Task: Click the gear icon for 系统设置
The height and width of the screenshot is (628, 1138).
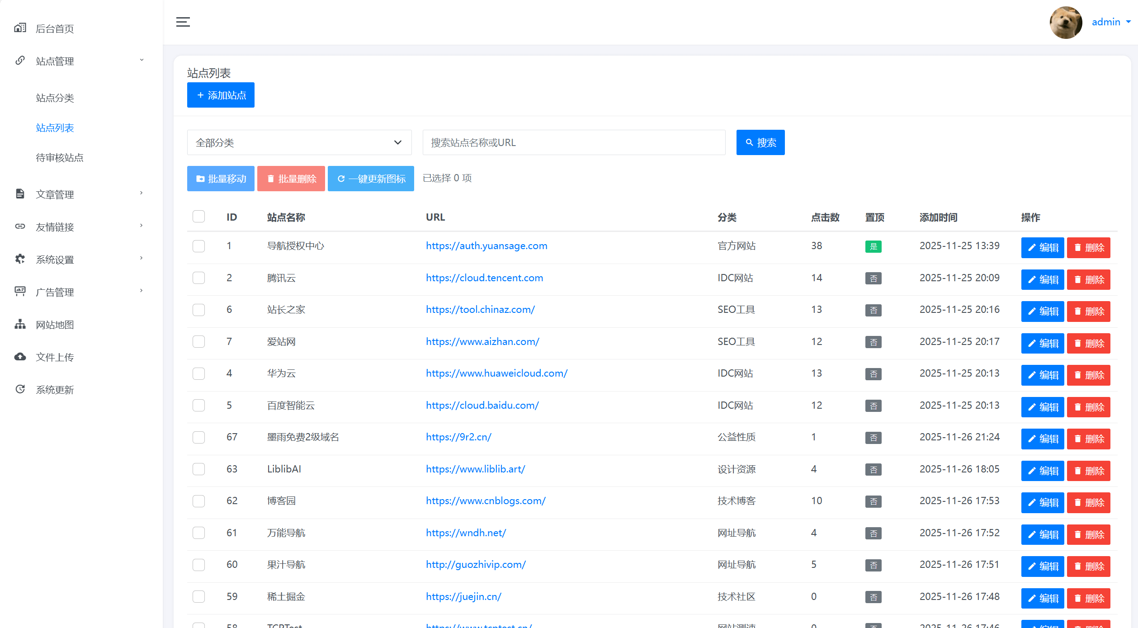Action: (x=20, y=259)
